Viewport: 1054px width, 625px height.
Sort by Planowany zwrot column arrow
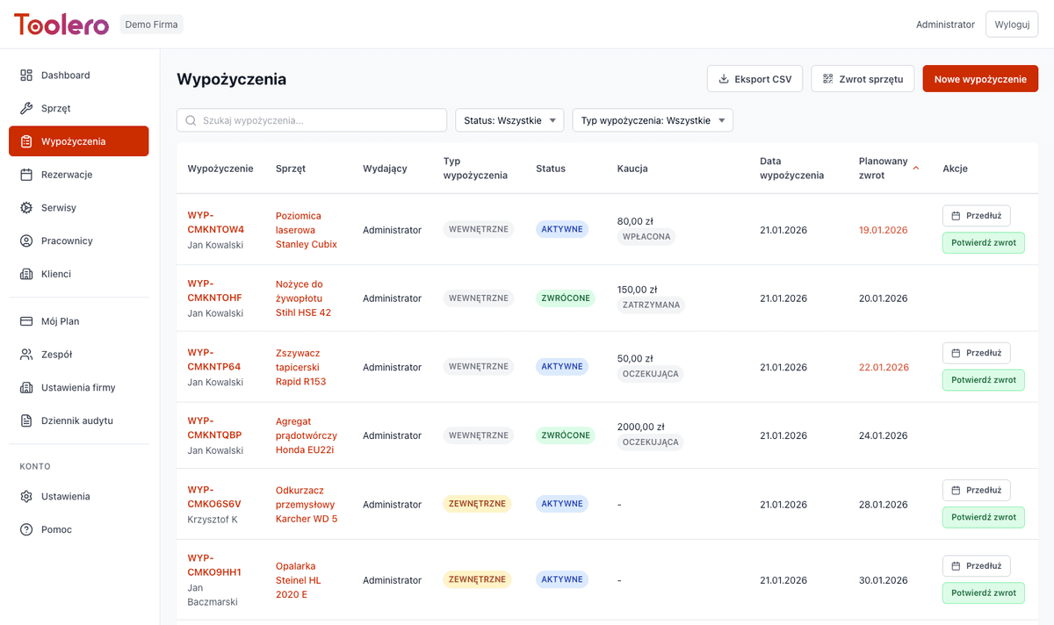pos(916,168)
